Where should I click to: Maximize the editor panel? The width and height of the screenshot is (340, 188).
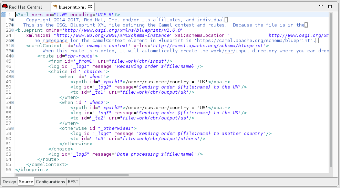click(330, 7)
